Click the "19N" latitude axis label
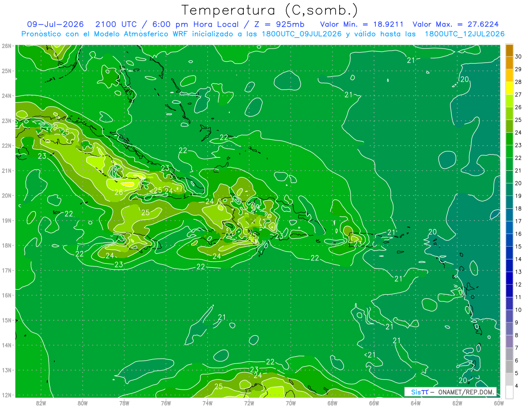The image size is (530, 409). 6,220
